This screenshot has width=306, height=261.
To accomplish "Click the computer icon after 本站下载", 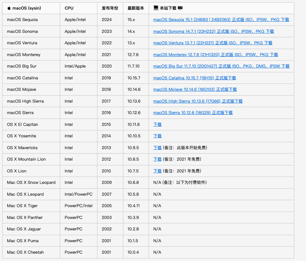I will pyautogui.click(x=180, y=8).
